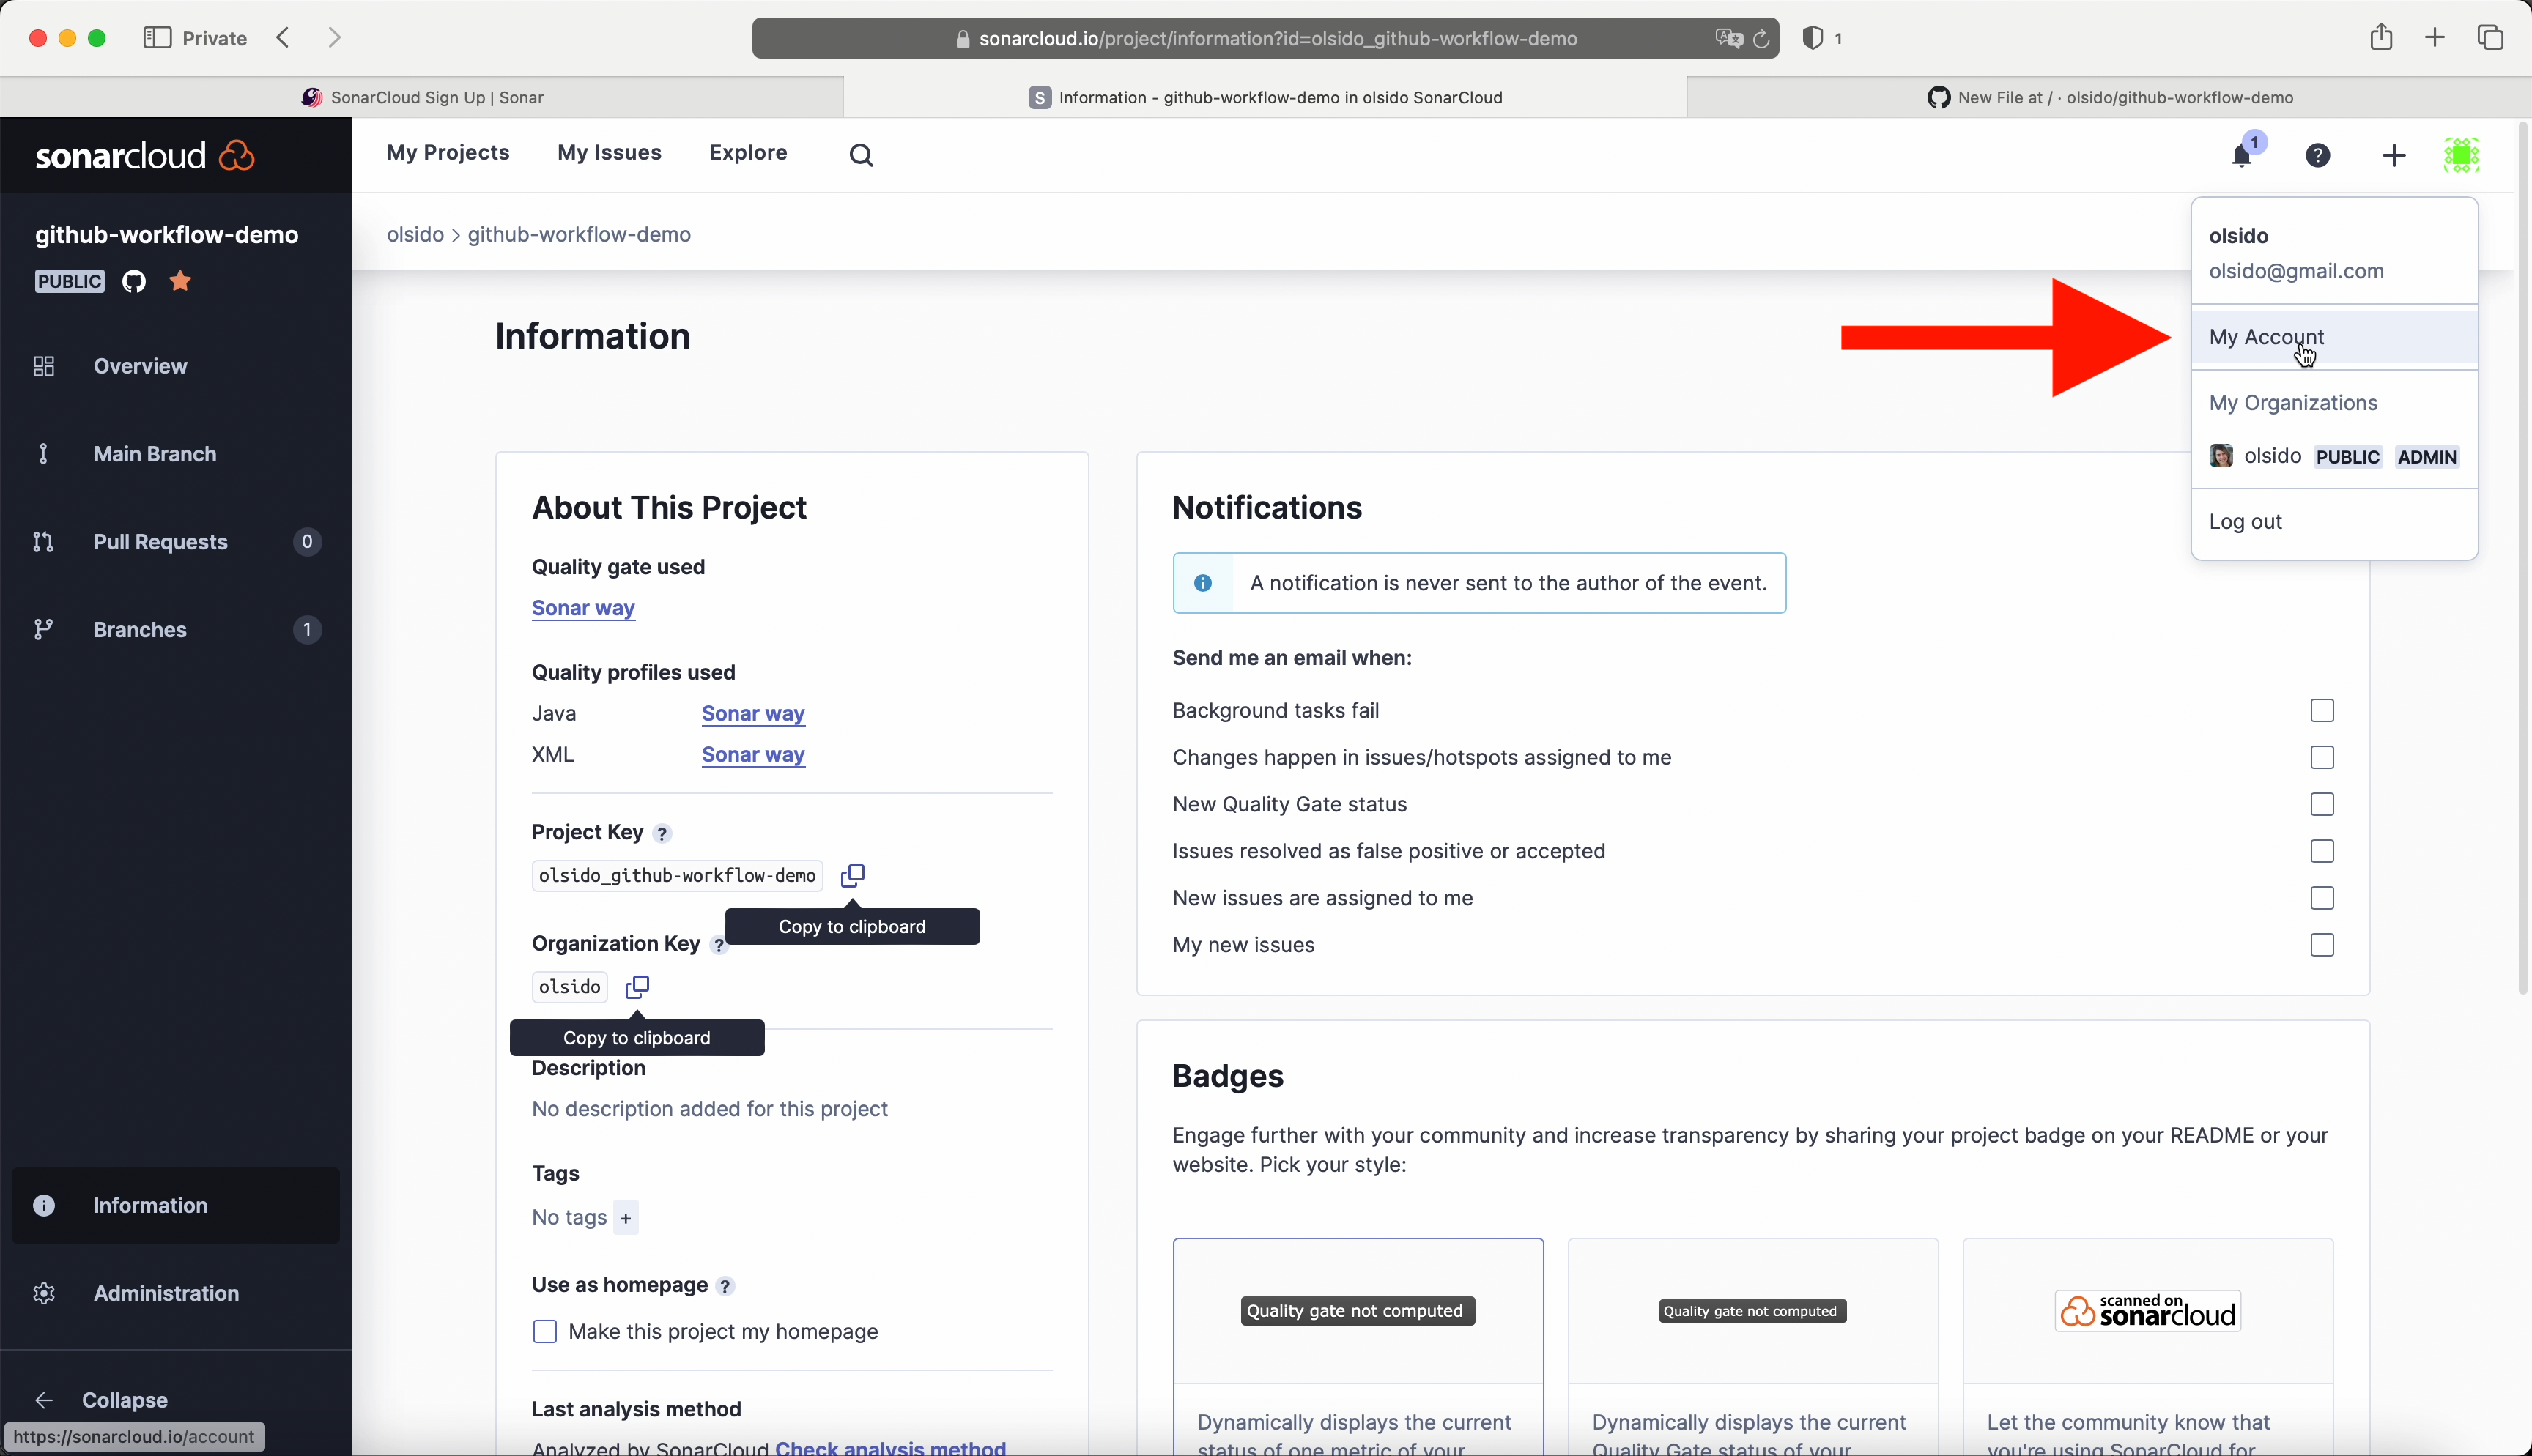
Task: Copy the Project Key to clipboard
Action: pos(852,876)
